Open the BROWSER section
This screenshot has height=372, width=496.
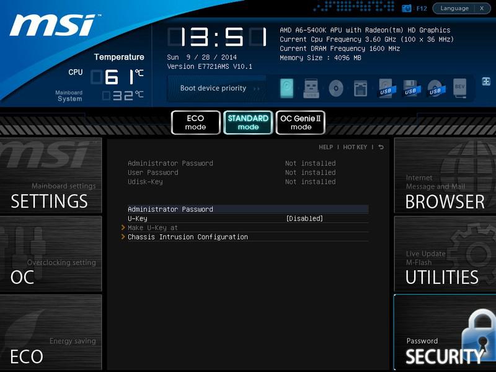[445, 175]
